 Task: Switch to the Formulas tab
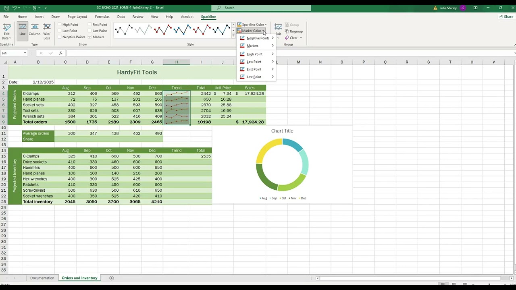point(102,17)
